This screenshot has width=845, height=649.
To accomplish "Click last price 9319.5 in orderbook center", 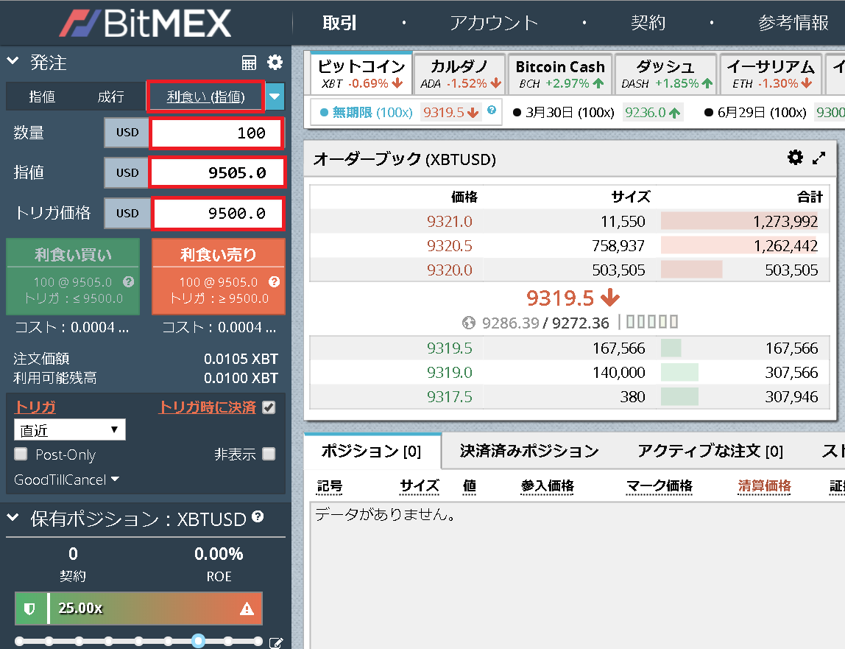I will [x=573, y=298].
